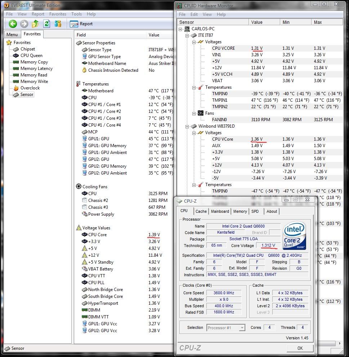Click the Intel Core 2 Quad logo in CPU-Z
Image resolution: width=349 pixels, height=357 pixels.
[x=294, y=235]
